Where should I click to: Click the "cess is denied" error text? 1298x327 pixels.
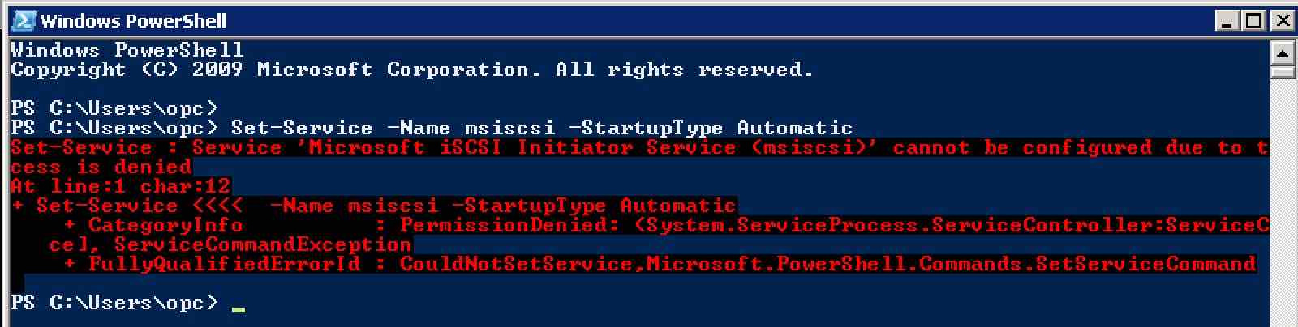click(x=101, y=167)
